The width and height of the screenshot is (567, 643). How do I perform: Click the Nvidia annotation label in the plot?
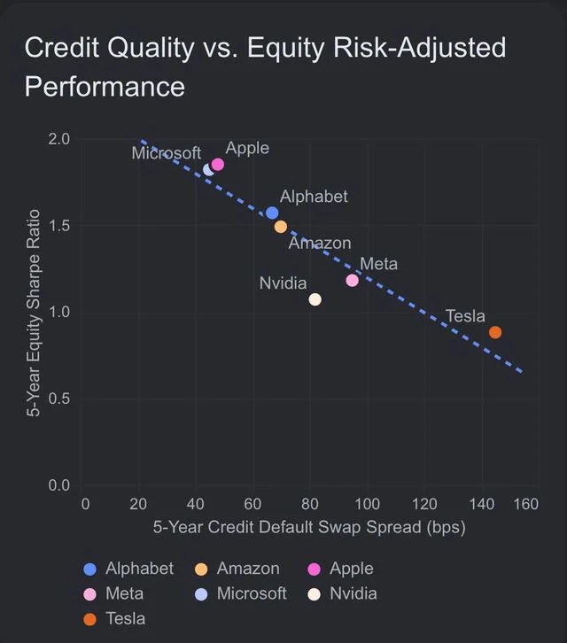point(283,283)
